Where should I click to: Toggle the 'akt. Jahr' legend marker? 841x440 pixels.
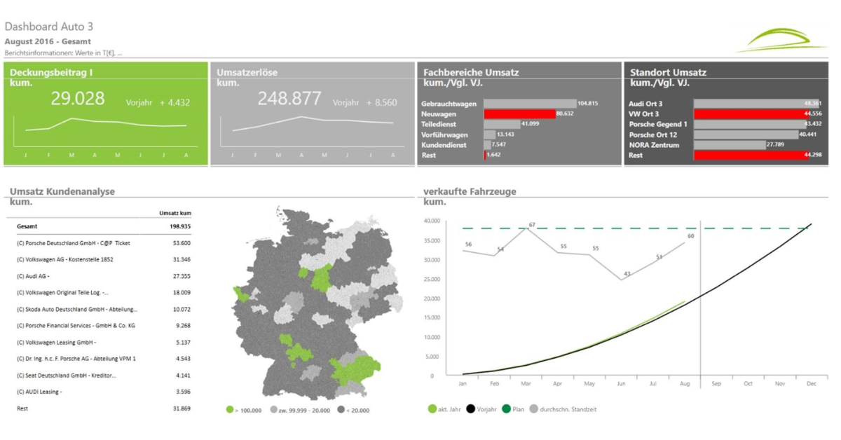[x=432, y=408]
